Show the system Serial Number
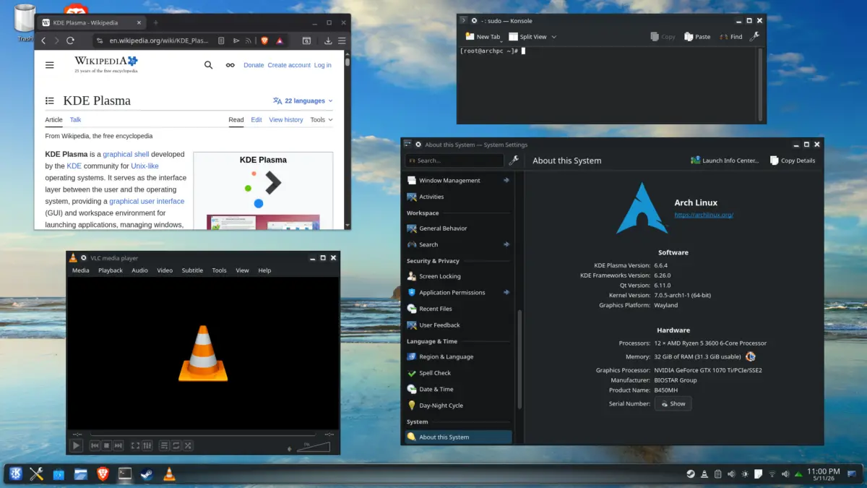 [673, 403]
